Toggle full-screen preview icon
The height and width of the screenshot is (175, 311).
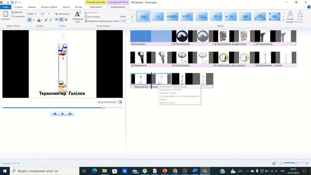coord(120,102)
